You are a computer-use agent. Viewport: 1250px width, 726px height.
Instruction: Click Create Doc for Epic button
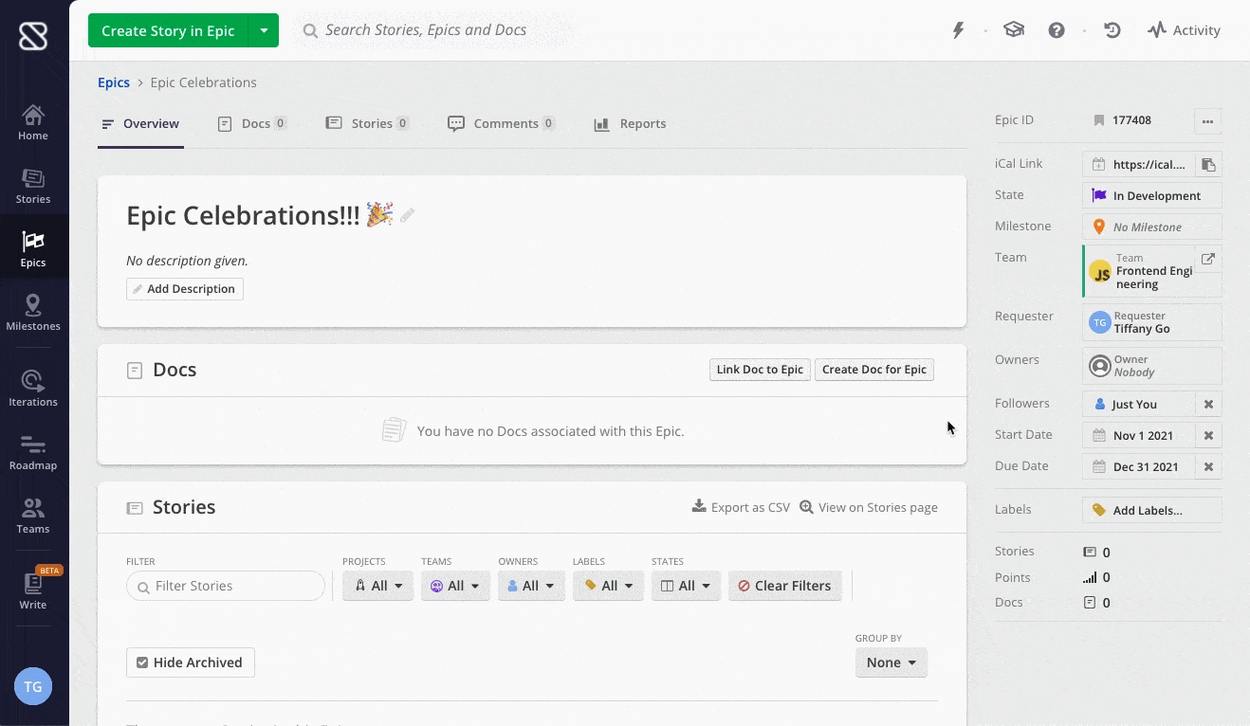874,370
